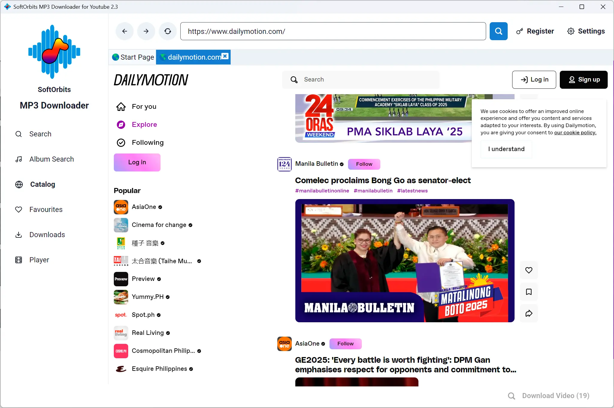Open Cosmopolitan Philippines channel
The image size is (614, 408).
click(x=157, y=351)
